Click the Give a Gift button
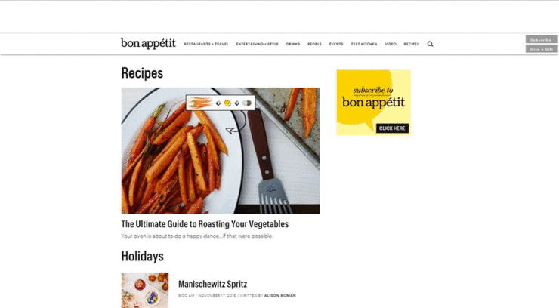Screen dimensions: 559x308 (x=542, y=49)
